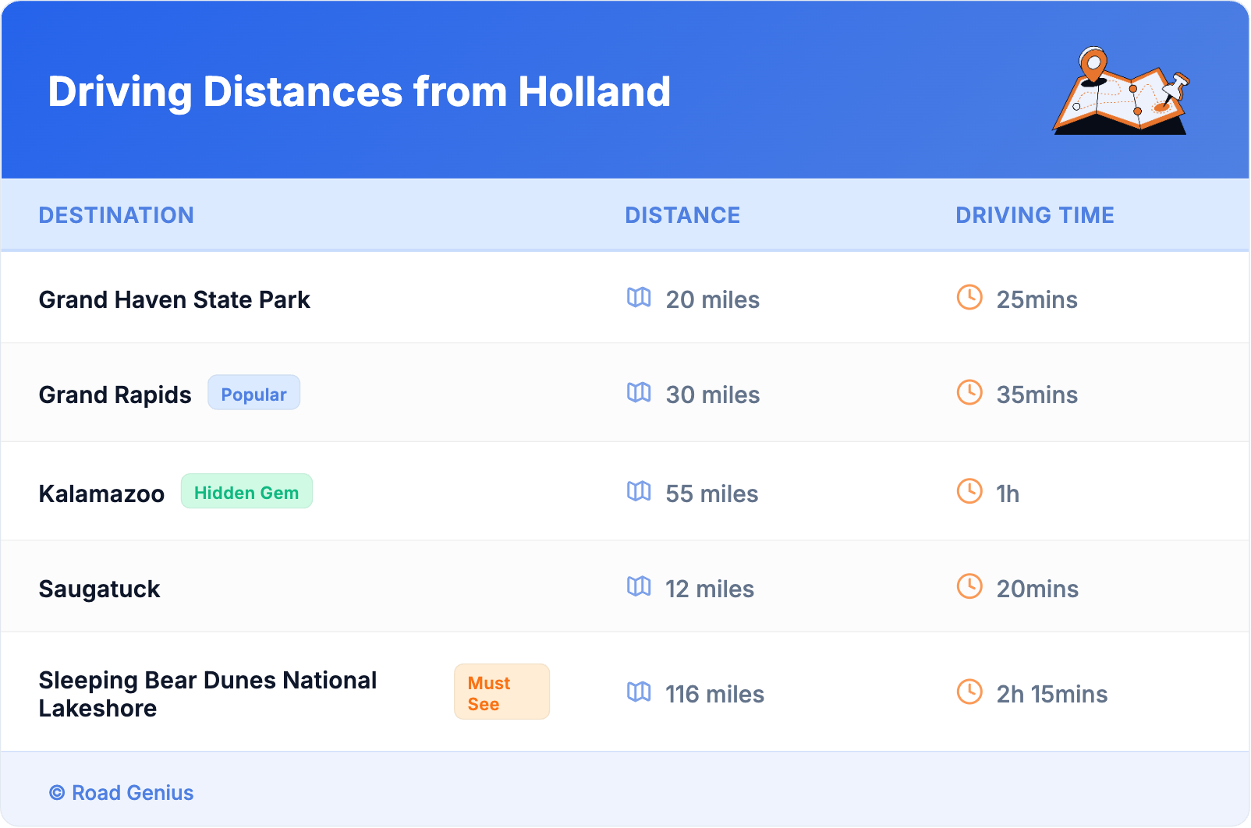Click the map icon beside 20 miles

pos(639,298)
